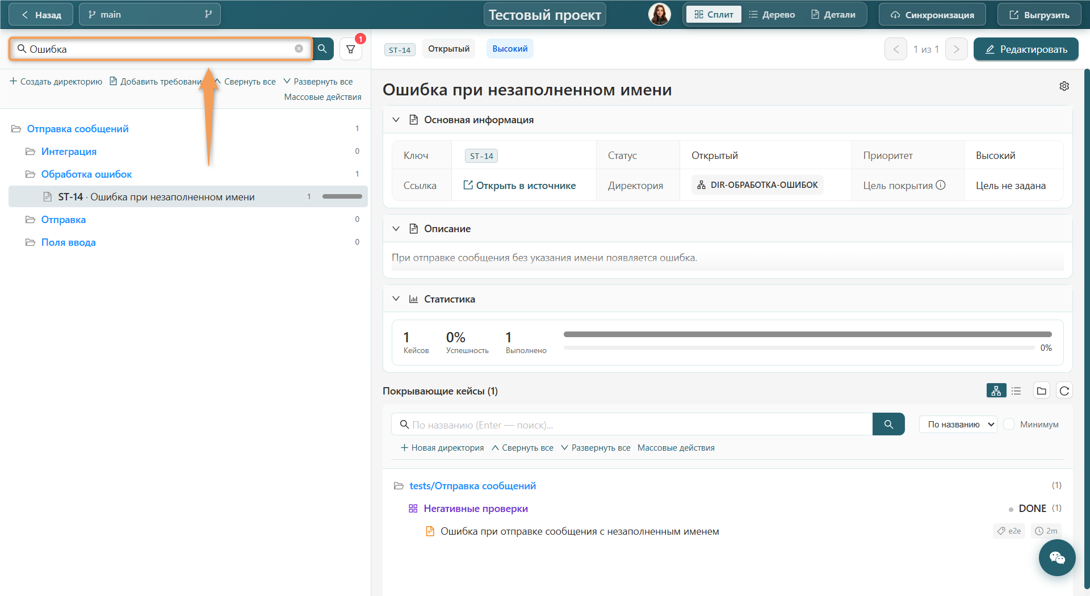1090x596 pixels.
Task: Click the e2e tag on the test case
Action: [x=1009, y=531]
